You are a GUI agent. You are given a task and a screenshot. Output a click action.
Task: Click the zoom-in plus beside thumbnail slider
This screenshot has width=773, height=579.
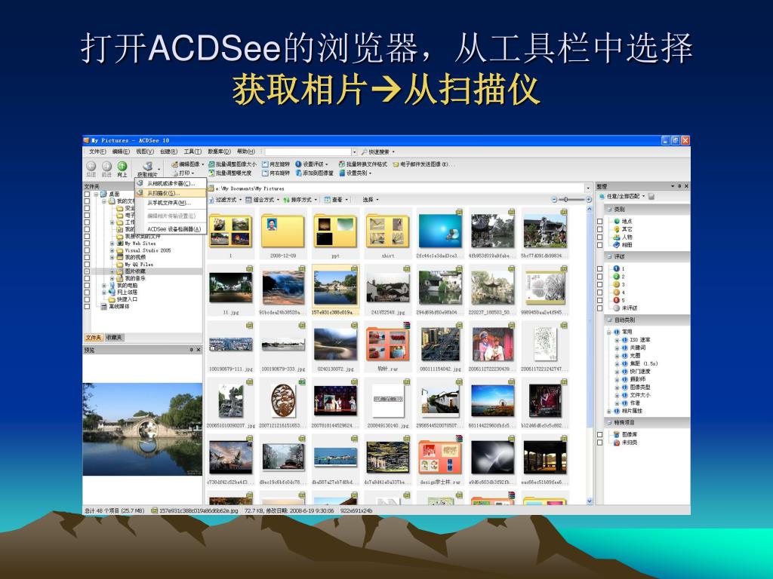pos(588,199)
